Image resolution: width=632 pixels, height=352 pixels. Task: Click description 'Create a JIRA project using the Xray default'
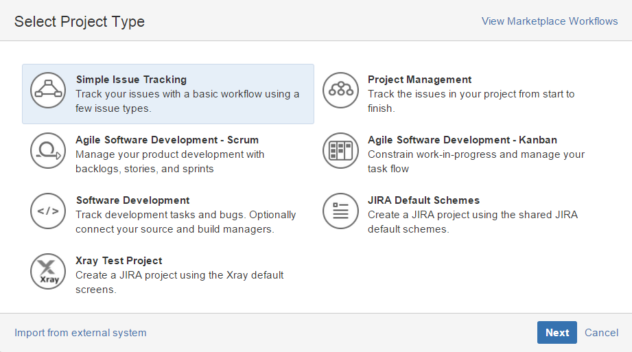(180, 282)
